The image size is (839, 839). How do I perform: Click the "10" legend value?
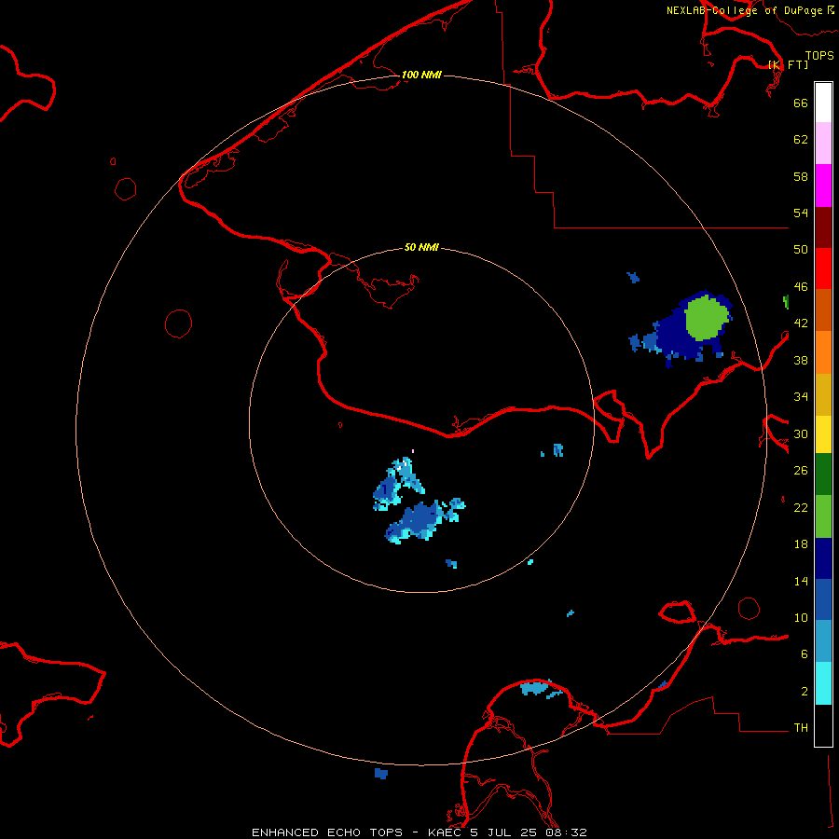pyautogui.click(x=801, y=617)
